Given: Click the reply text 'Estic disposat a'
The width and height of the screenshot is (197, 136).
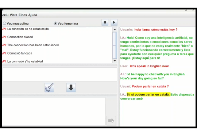Looking at the screenshot, I should (x=182, y=95).
